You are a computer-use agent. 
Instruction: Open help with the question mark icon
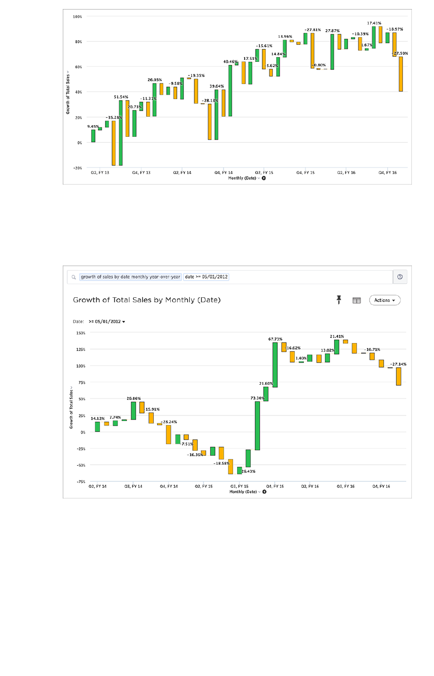(400, 277)
